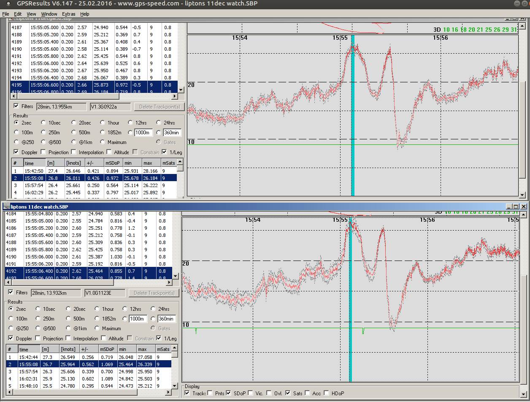Choose the 1852m option in lower Results
Screen dimensions: 530x402
(x=97, y=319)
